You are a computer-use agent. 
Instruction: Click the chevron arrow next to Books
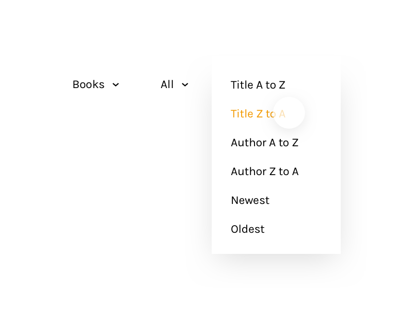tap(116, 85)
